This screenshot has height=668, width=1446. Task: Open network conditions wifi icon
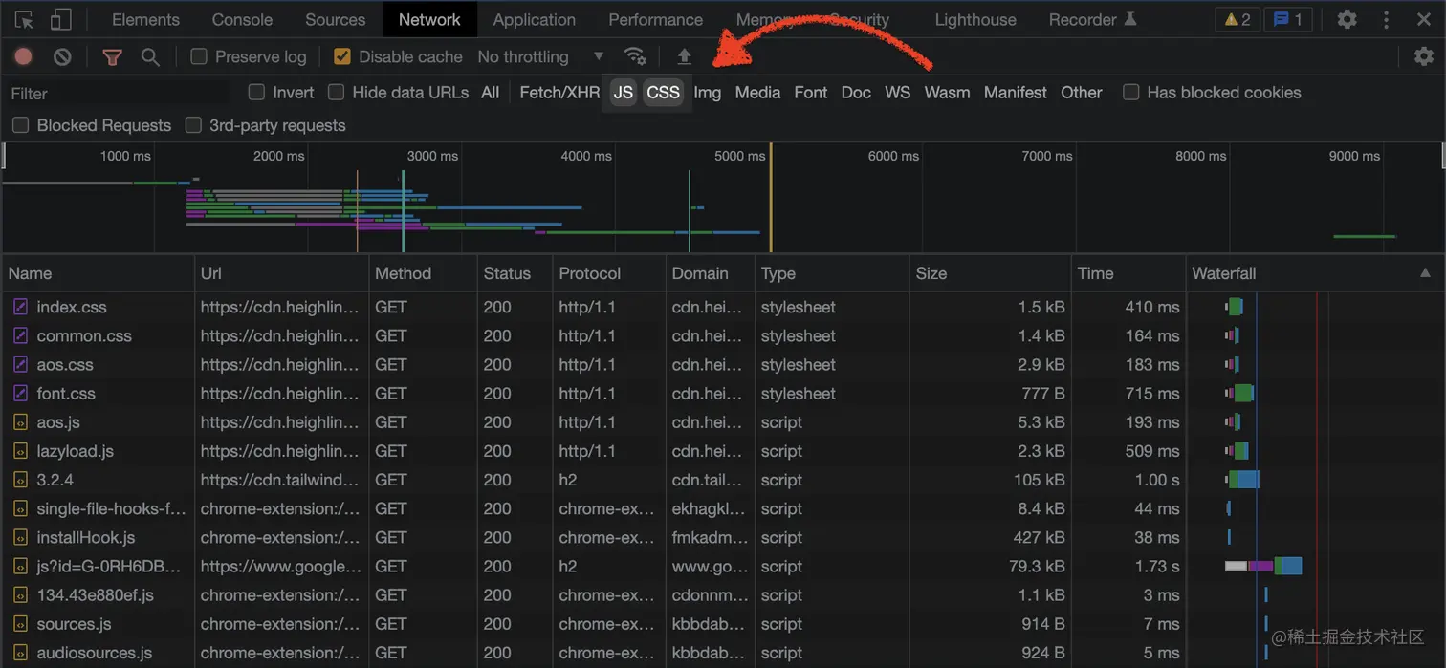pyautogui.click(x=635, y=56)
